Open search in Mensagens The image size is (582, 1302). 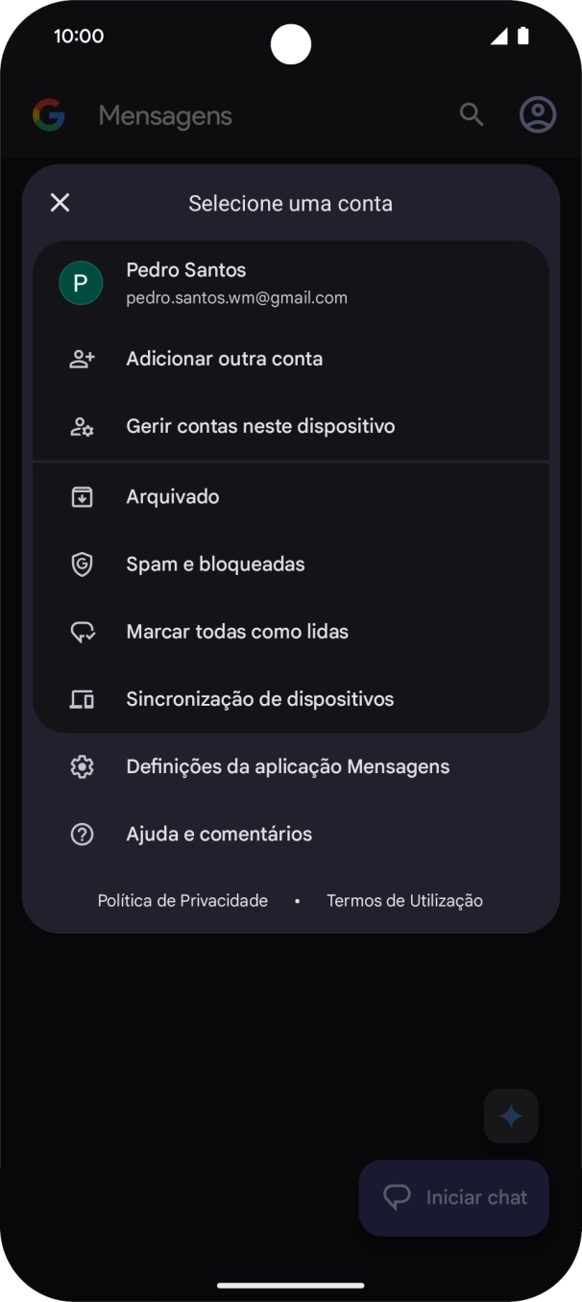pos(472,114)
